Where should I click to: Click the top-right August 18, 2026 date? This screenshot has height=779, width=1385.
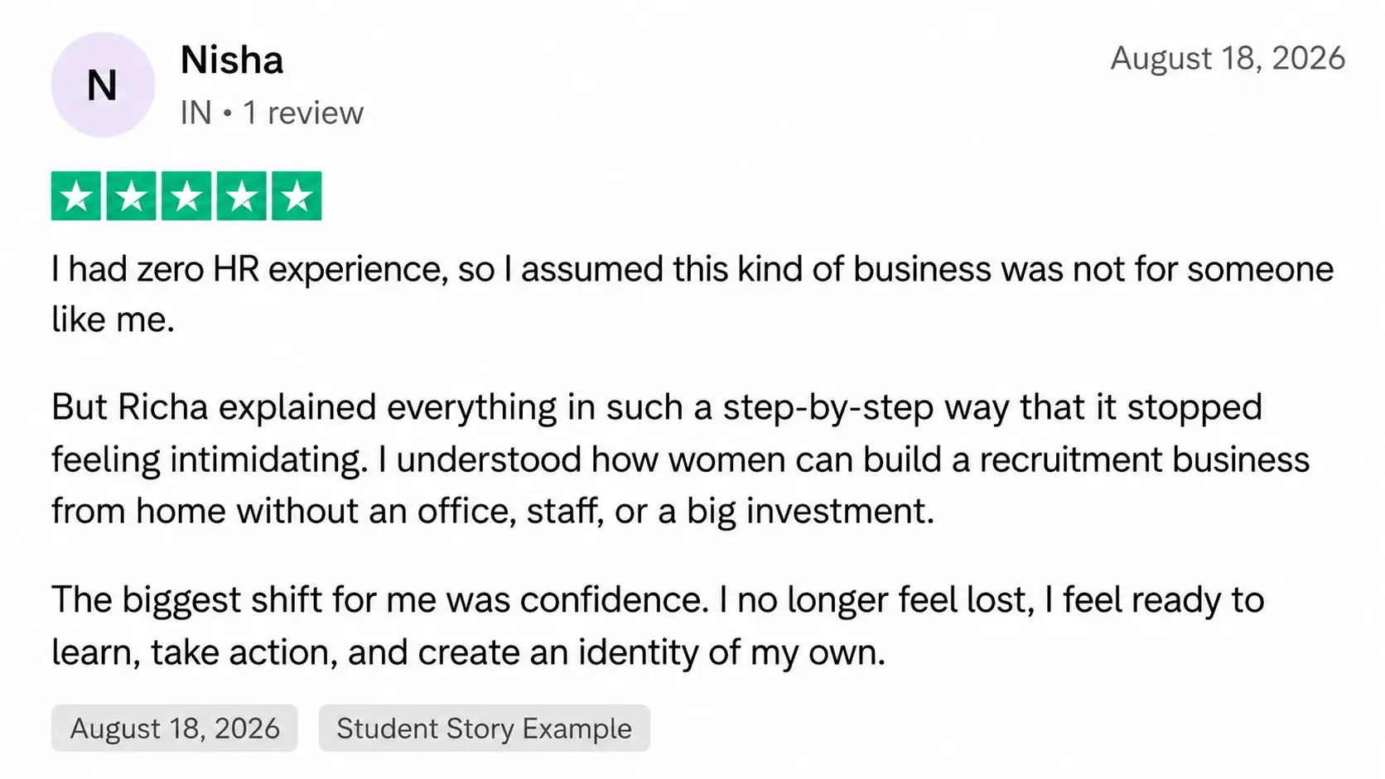1228,59
